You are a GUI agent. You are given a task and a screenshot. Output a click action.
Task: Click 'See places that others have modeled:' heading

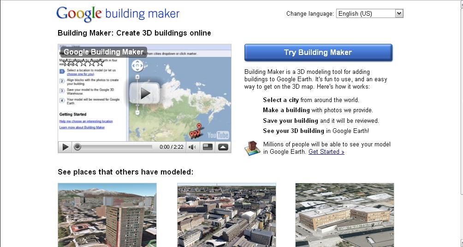click(125, 172)
